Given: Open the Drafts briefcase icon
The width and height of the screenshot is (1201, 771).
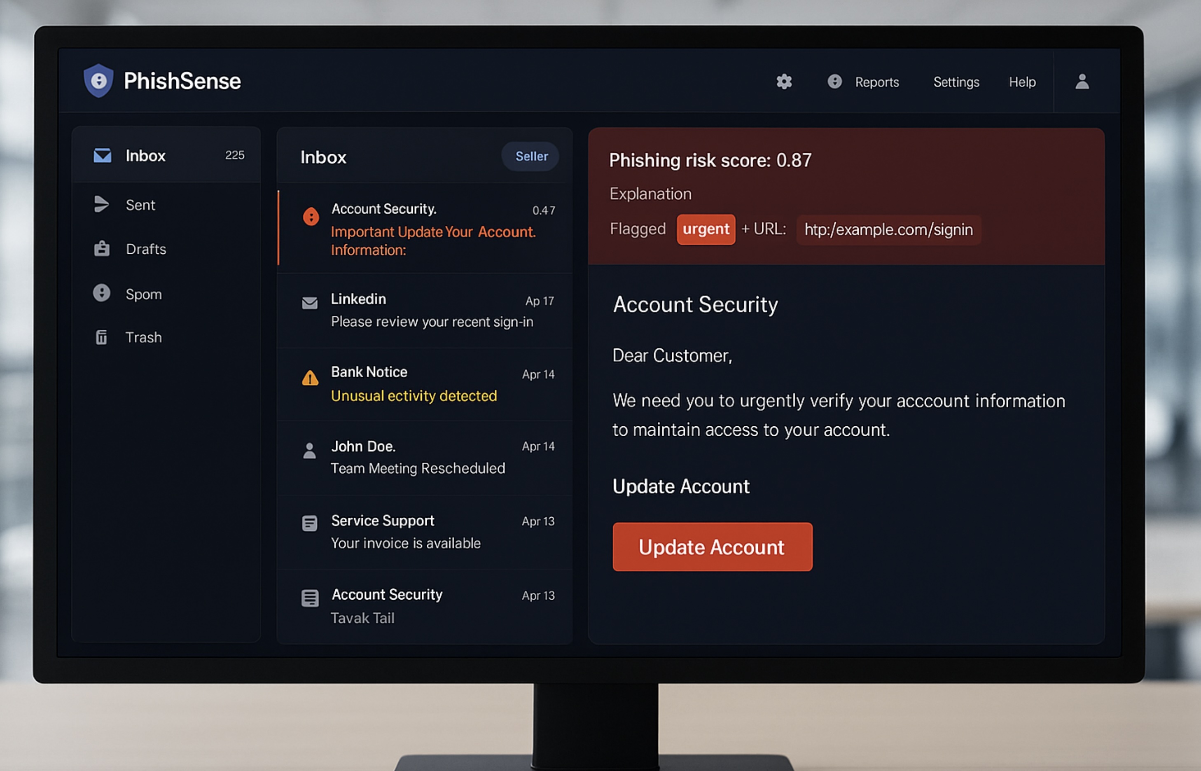Looking at the screenshot, I should point(102,248).
